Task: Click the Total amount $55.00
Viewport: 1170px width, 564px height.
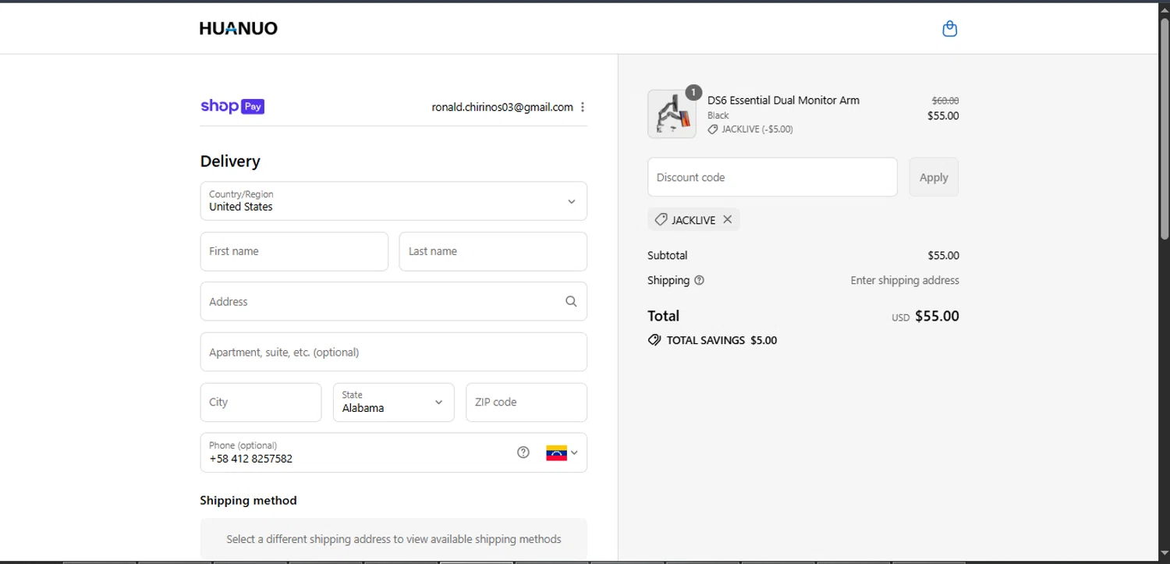Action: click(x=937, y=316)
